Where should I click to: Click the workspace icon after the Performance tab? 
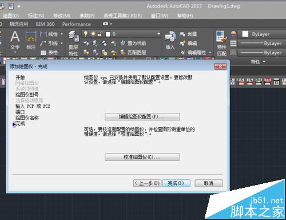coord(105,24)
